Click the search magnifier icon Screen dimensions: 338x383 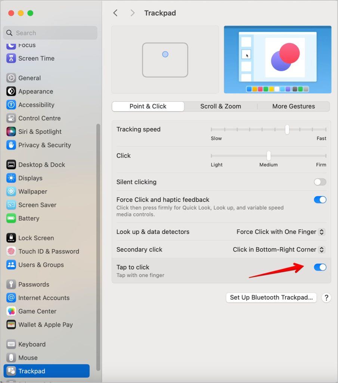click(x=9, y=33)
